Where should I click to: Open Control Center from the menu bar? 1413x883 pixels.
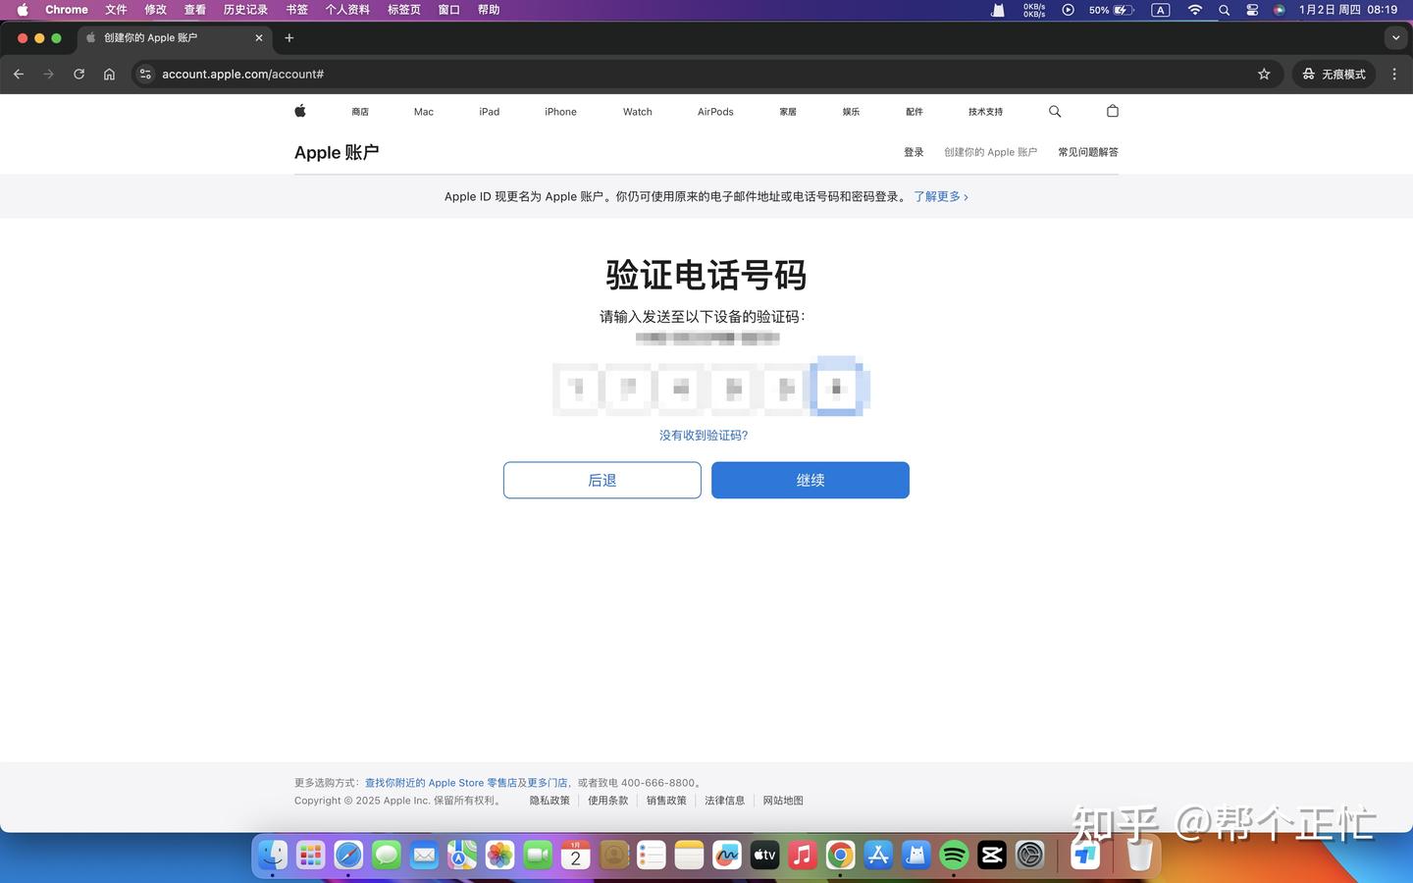point(1252,10)
